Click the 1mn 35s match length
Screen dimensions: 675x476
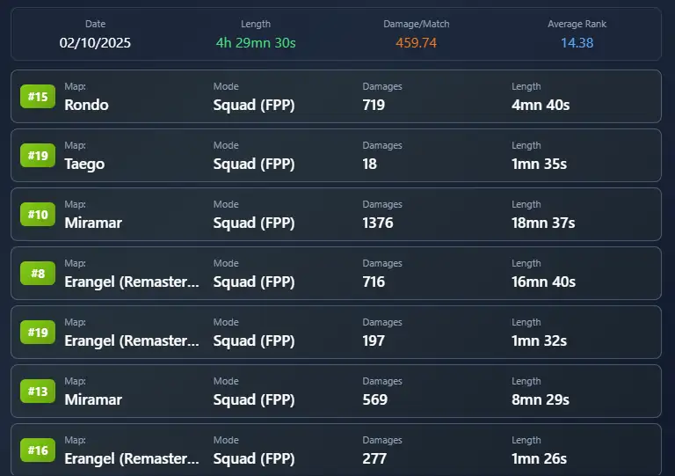540,164
